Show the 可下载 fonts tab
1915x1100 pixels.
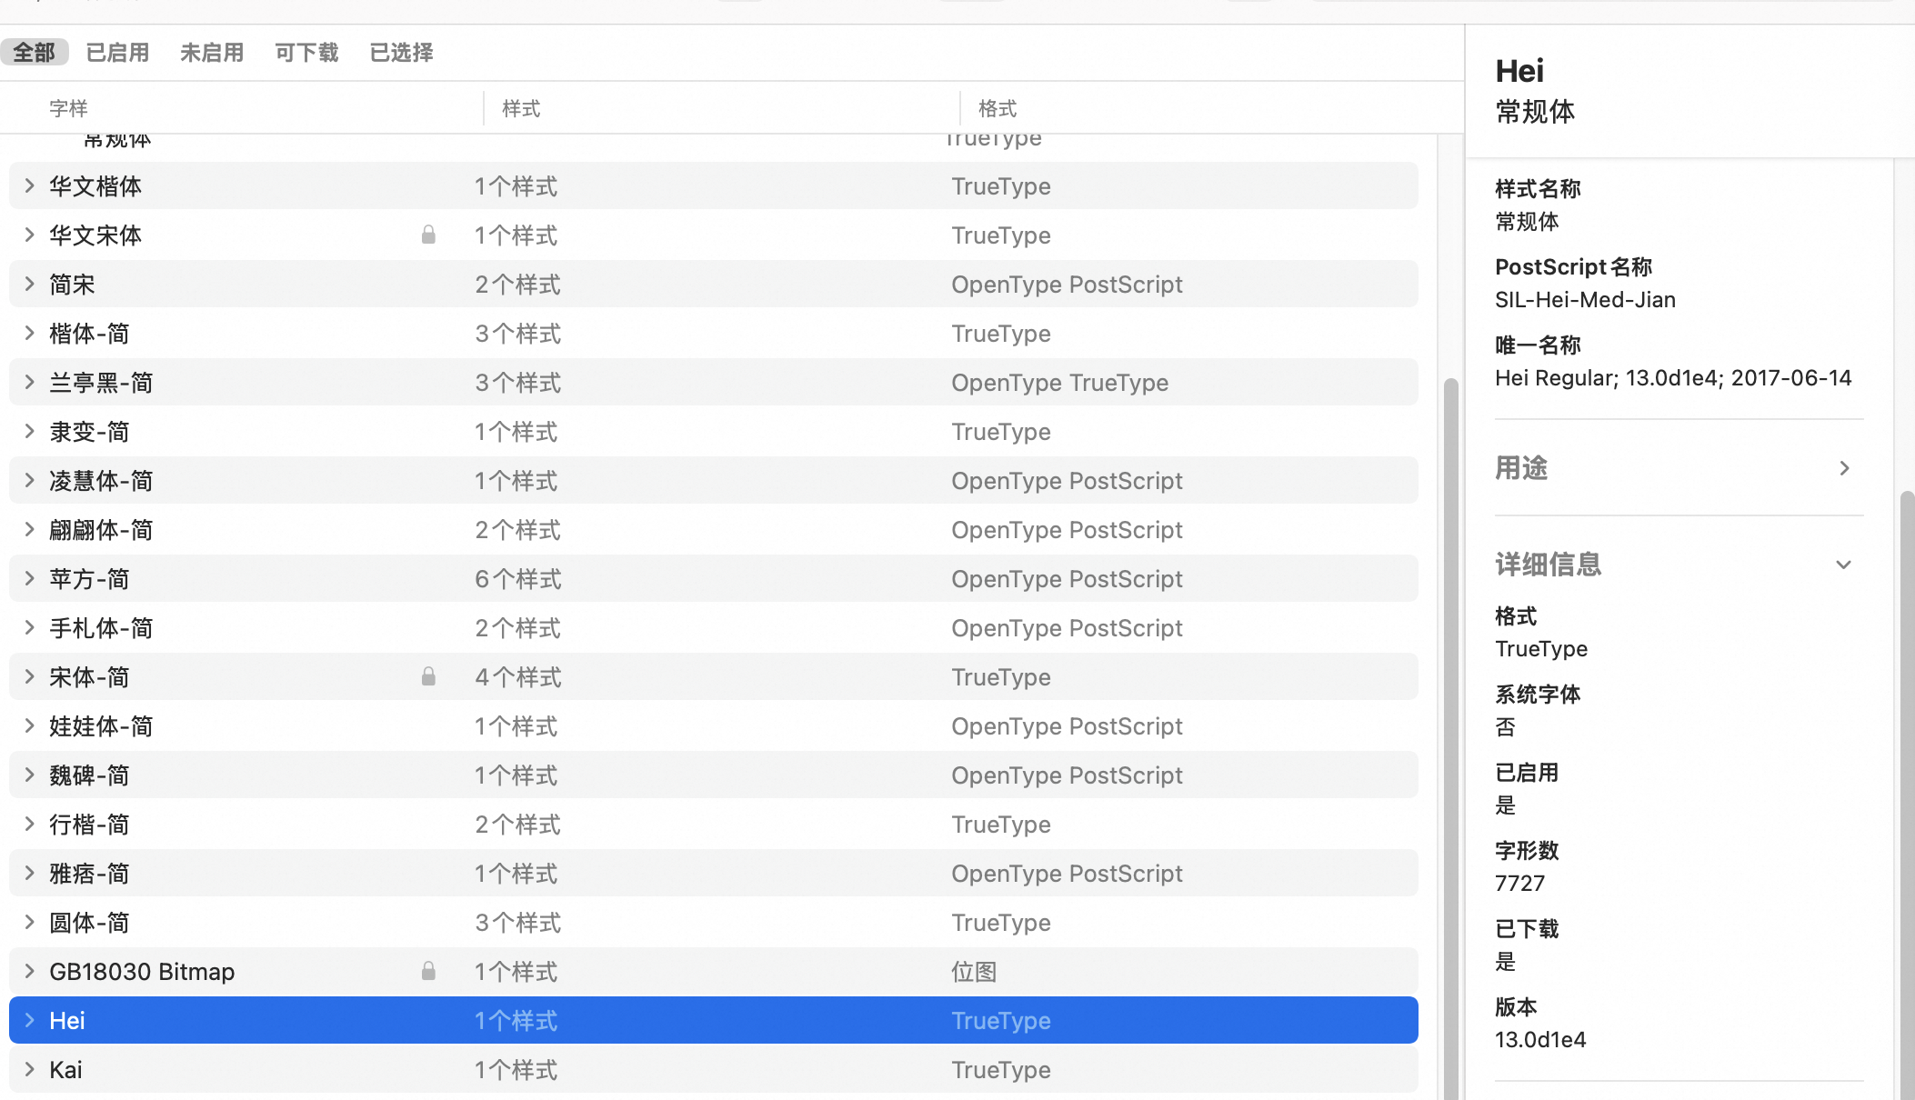[x=306, y=53]
